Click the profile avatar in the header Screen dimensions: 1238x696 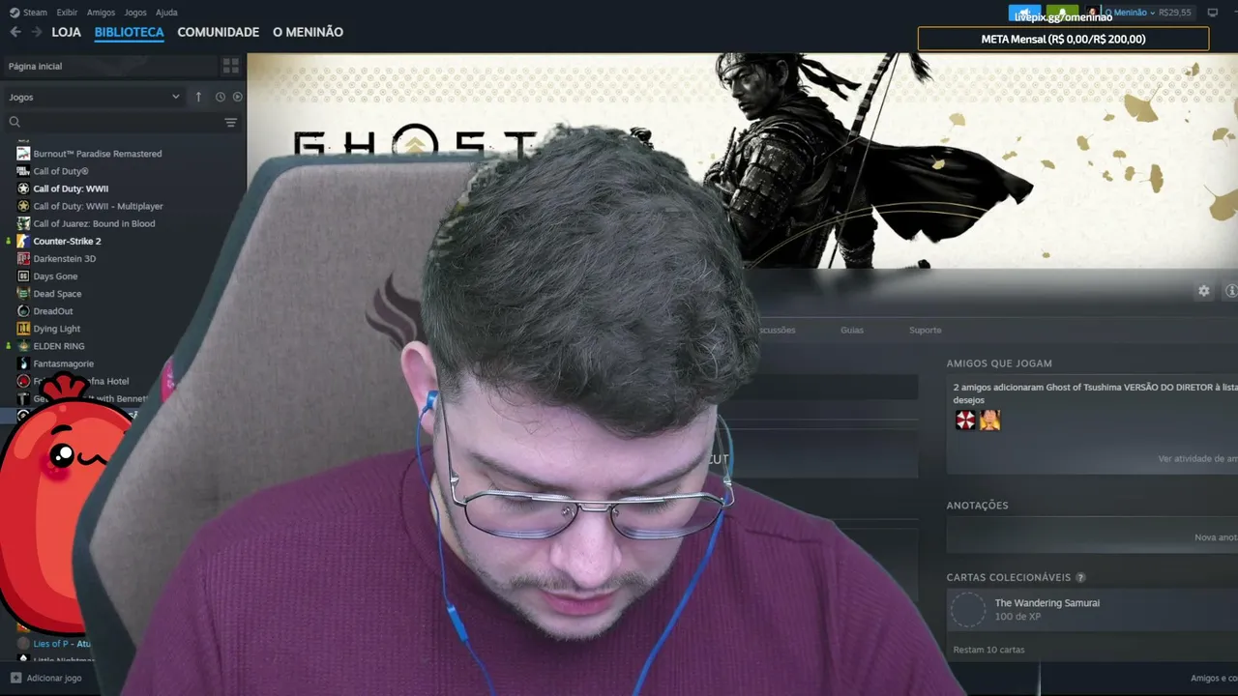pyautogui.click(x=1092, y=13)
